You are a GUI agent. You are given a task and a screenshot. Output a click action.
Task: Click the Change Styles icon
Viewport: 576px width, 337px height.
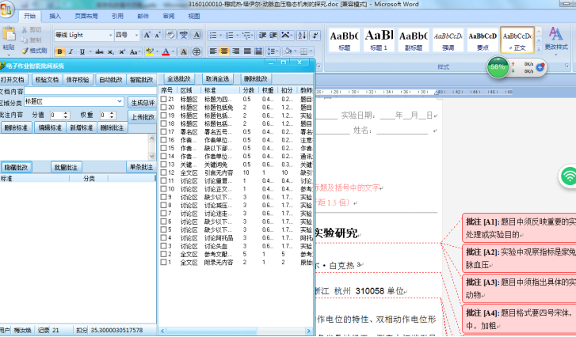point(555,34)
